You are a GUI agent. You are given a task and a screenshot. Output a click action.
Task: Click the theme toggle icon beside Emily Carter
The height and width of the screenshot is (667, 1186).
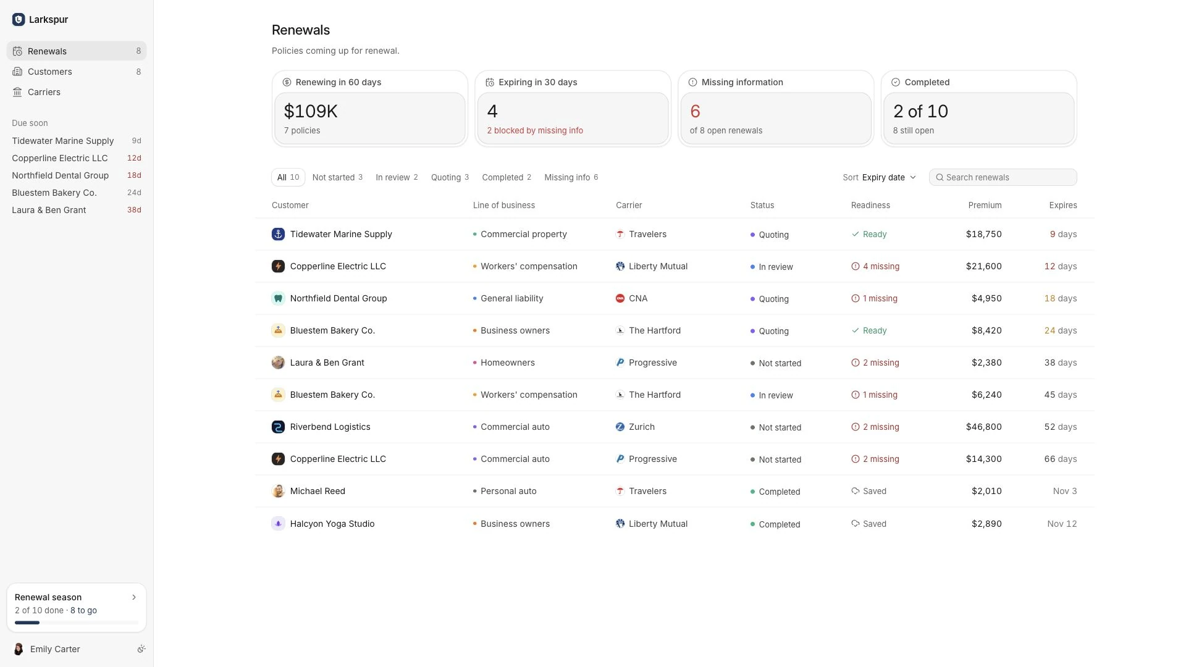(141, 649)
